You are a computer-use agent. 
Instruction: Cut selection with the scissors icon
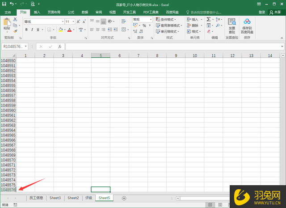point(15,19)
